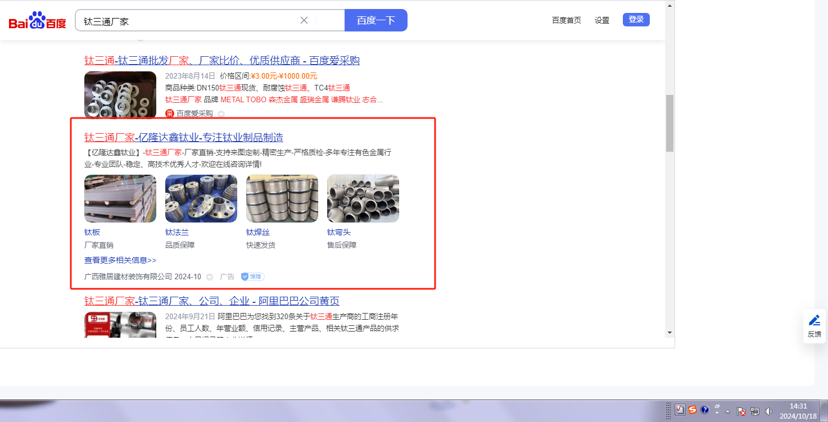Click the 保障 shield badge
This screenshot has width=828, height=422.
click(x=252, y=276)
